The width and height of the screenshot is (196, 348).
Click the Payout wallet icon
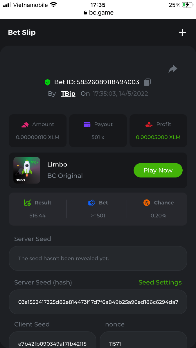pos(87,124)
